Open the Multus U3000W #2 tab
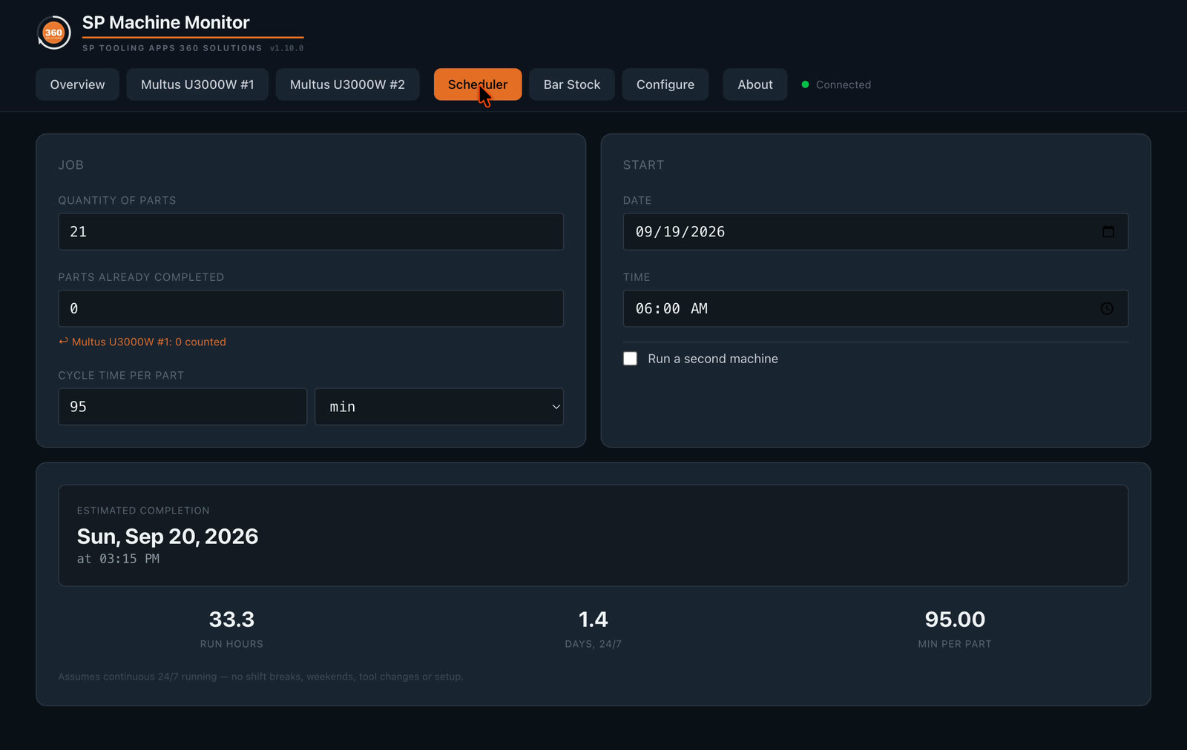The width and height of the screenshot is (1187, 750). click(x=347, y=84)
